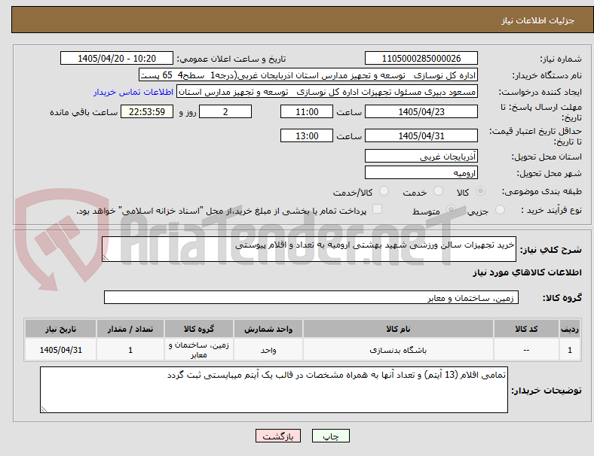Click the تاریخ نیاز column header
The width and height of the screenshot is (594, 456).
pyautogui.click(x=60, y=329)
